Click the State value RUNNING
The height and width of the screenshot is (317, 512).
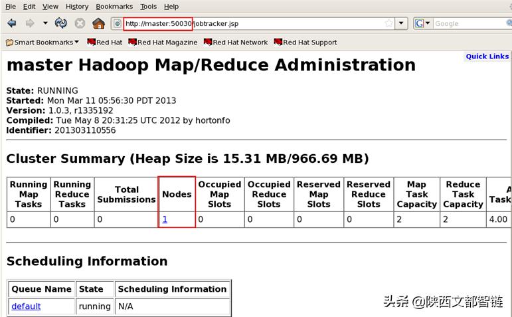(58, 90)
